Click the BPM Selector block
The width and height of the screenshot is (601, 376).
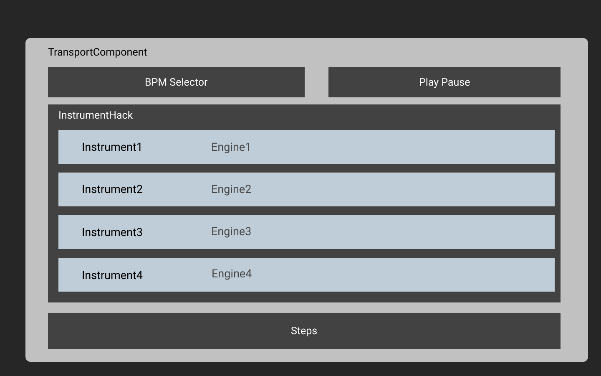176,82
